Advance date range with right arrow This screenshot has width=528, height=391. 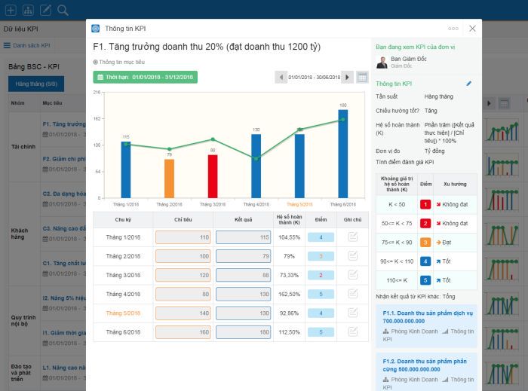[x=347, y=77]
